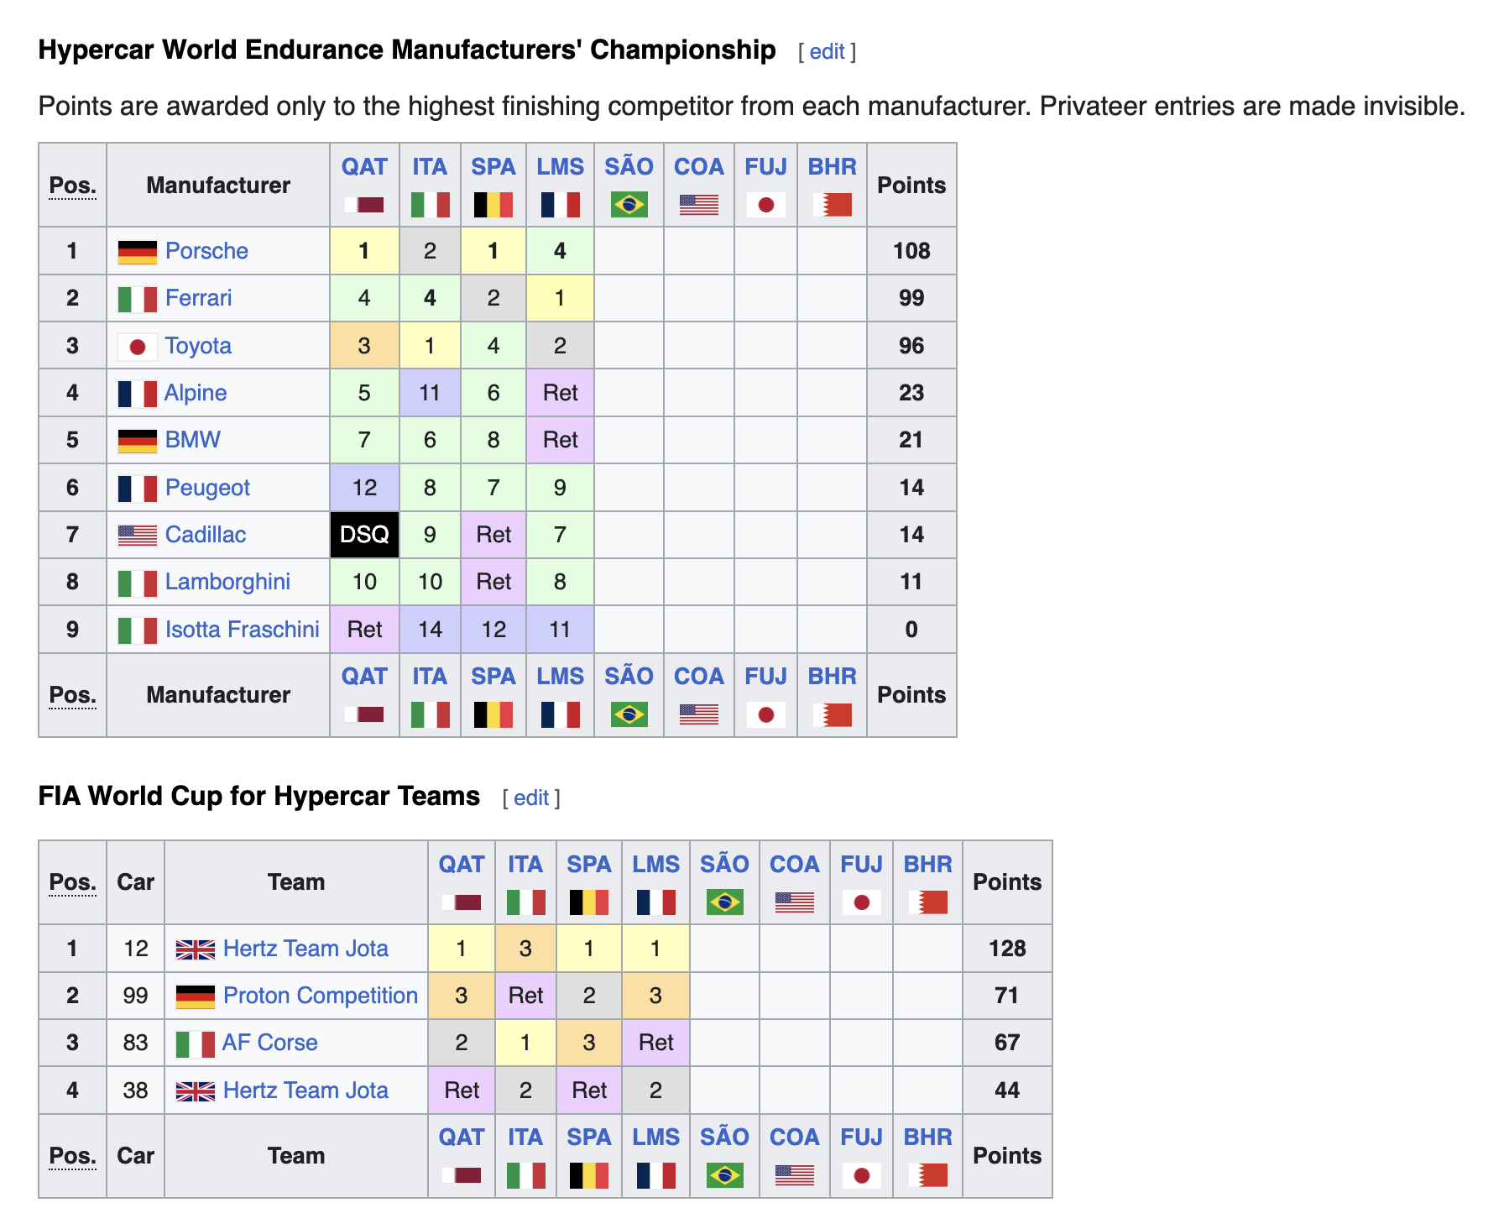Go to the Cadillac page link
The width and height of the screenshot is (1509, 1229).
pyautogui.click(x=206, y=535)
